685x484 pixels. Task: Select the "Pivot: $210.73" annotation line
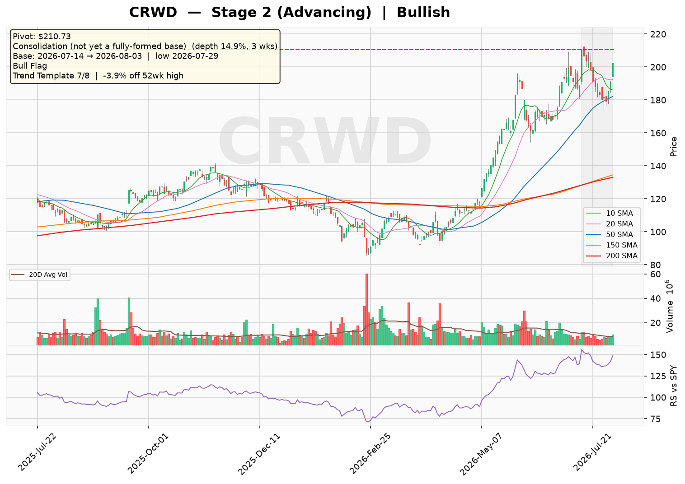42,37
